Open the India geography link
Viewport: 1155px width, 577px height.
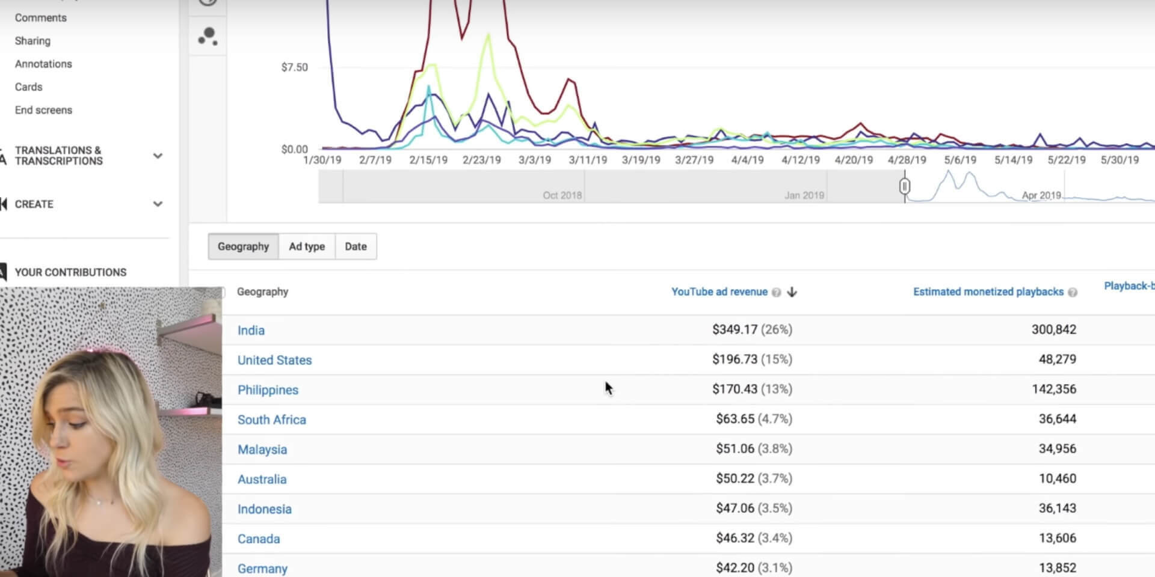(251, 331)
